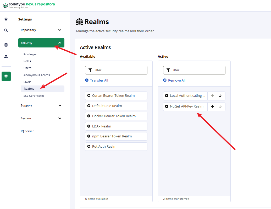
Task: Click Transfer All link
Action: pos(97,80)
